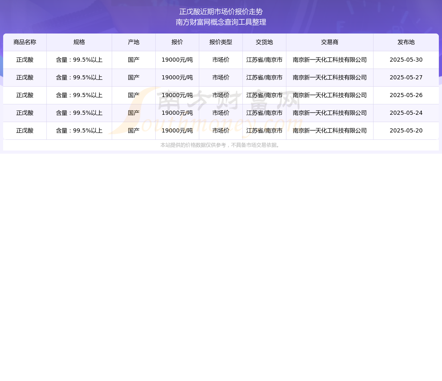Viewport: 442px width, 381px height.
Task: Click the date 2025-05-27
Action: [x=406, y=77]
